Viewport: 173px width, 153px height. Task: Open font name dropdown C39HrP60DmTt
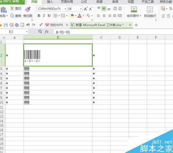[65, 9]
